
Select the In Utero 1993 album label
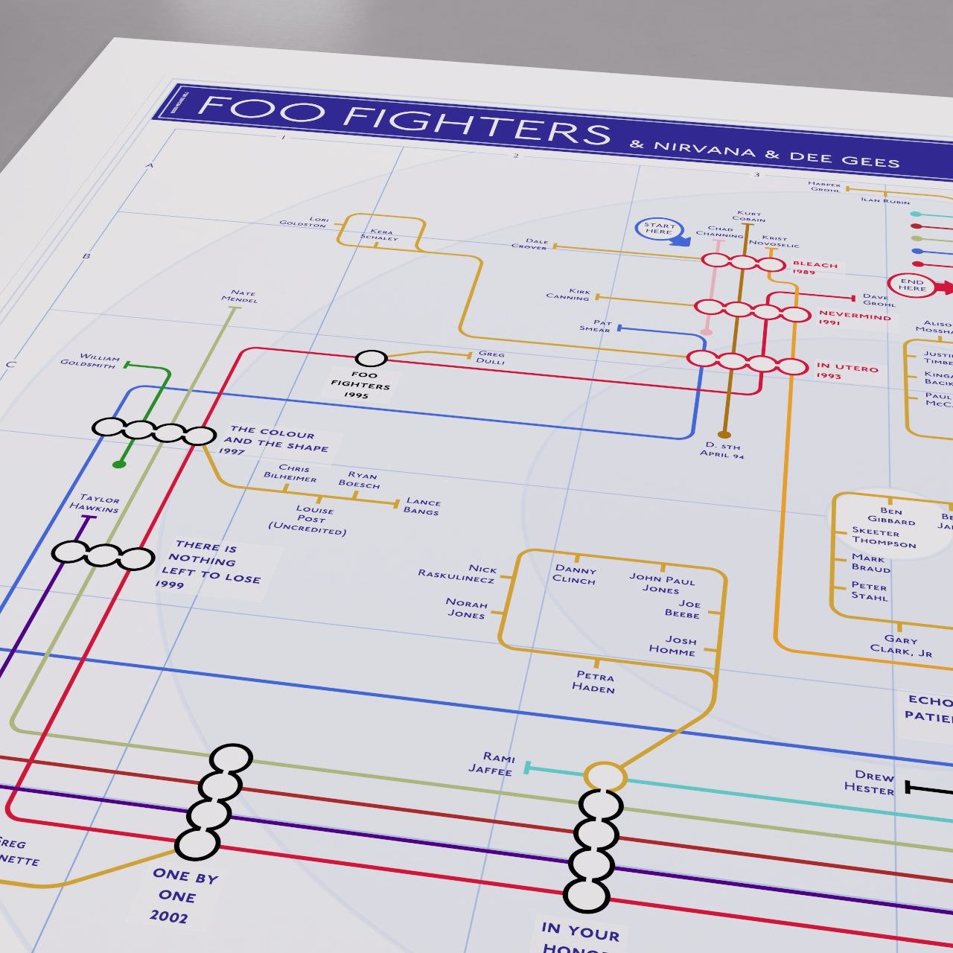(847, 371)
